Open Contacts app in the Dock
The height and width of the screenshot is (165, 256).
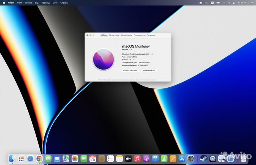pyautogui.click(x=102, y=159)
